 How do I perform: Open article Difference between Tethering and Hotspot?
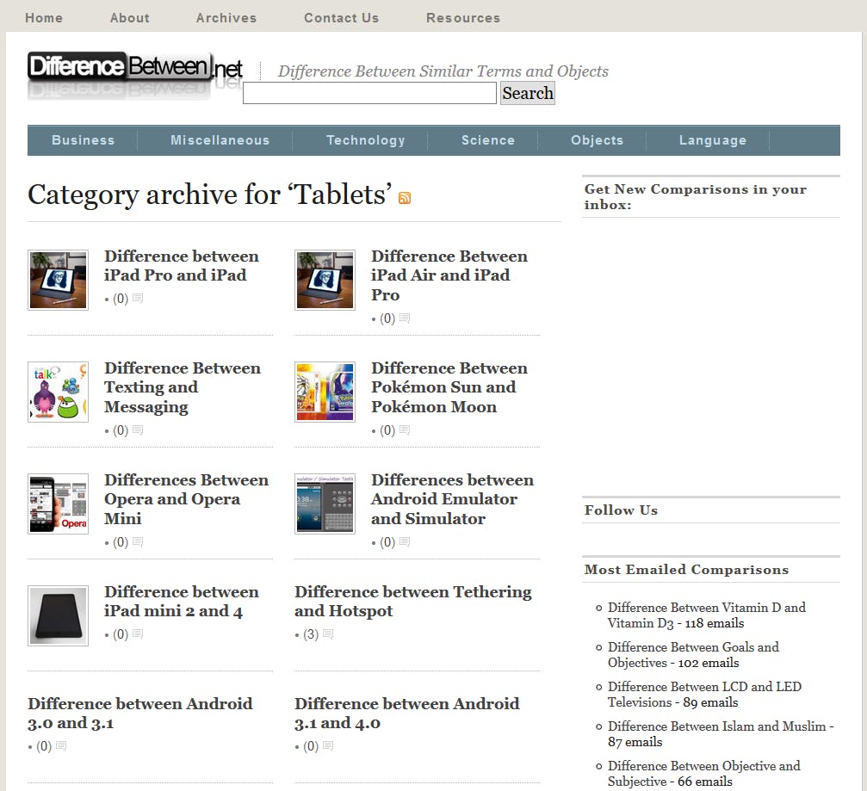tap(413, 602)
